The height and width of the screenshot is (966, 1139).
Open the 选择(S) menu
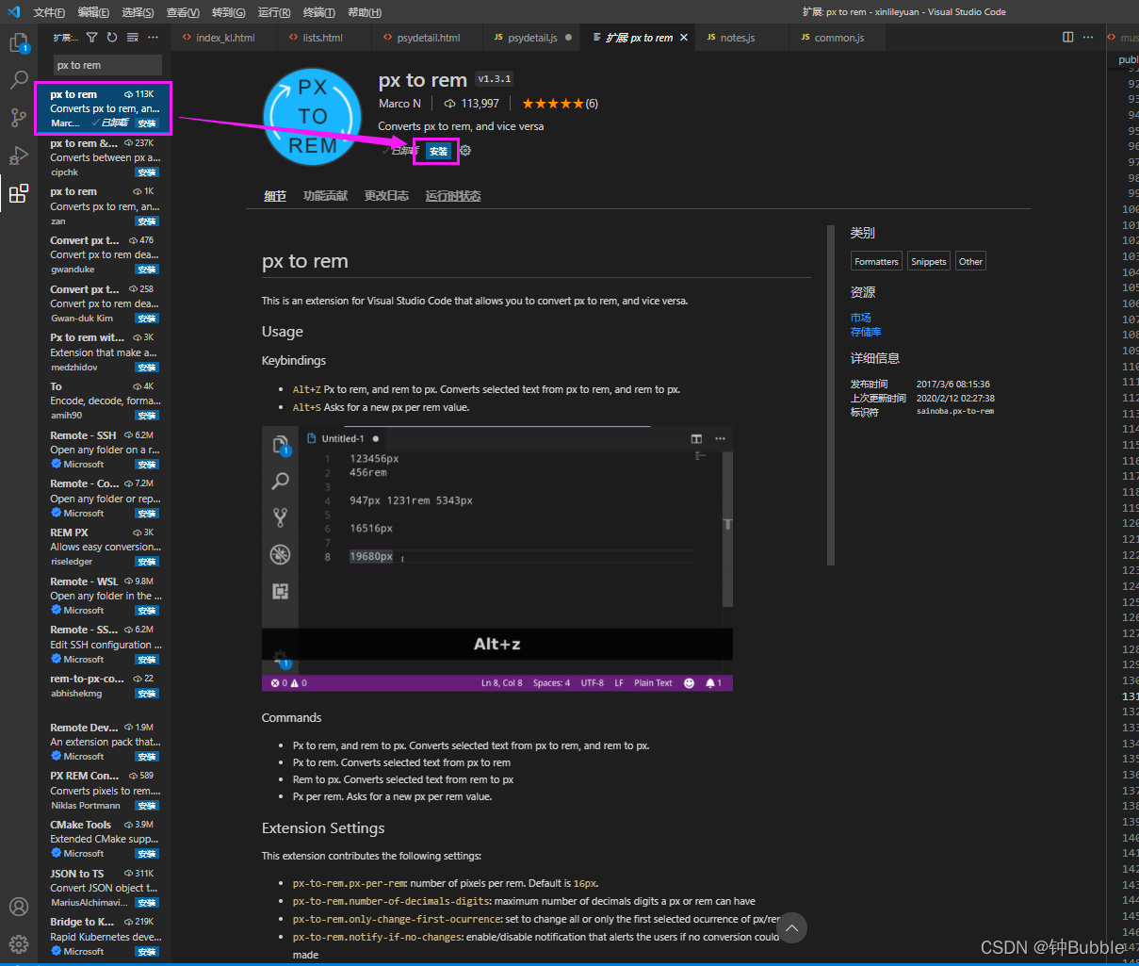coord(138,12)
